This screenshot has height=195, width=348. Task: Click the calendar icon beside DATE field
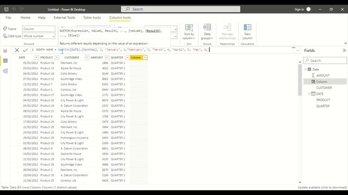point(313,94)
